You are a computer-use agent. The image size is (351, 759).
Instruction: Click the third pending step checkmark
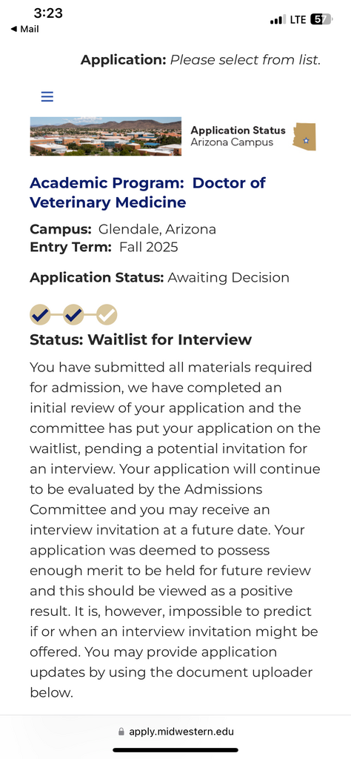pos(107,315)
